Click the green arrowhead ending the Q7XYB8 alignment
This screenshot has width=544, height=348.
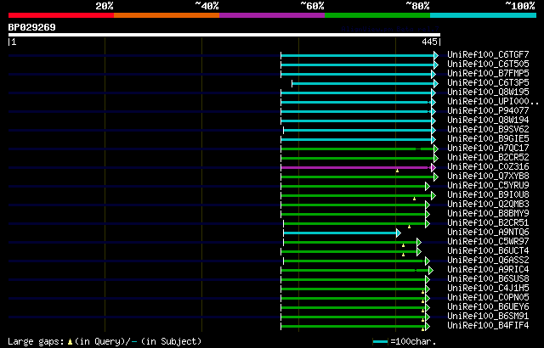[436, 177]
